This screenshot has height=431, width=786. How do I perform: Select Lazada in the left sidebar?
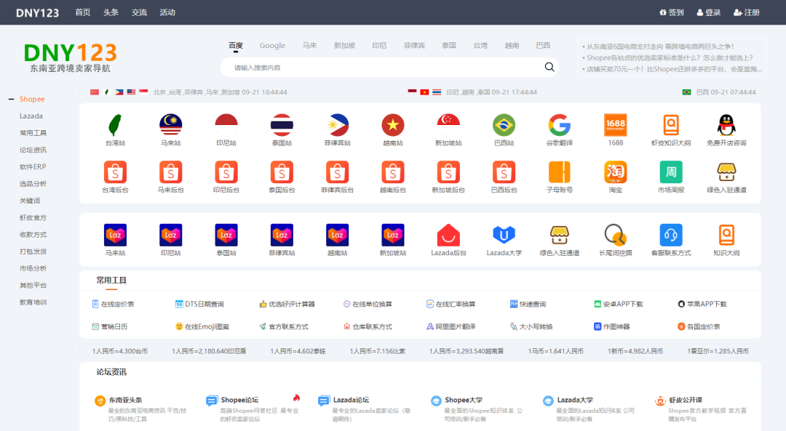[x=31, y=116]
